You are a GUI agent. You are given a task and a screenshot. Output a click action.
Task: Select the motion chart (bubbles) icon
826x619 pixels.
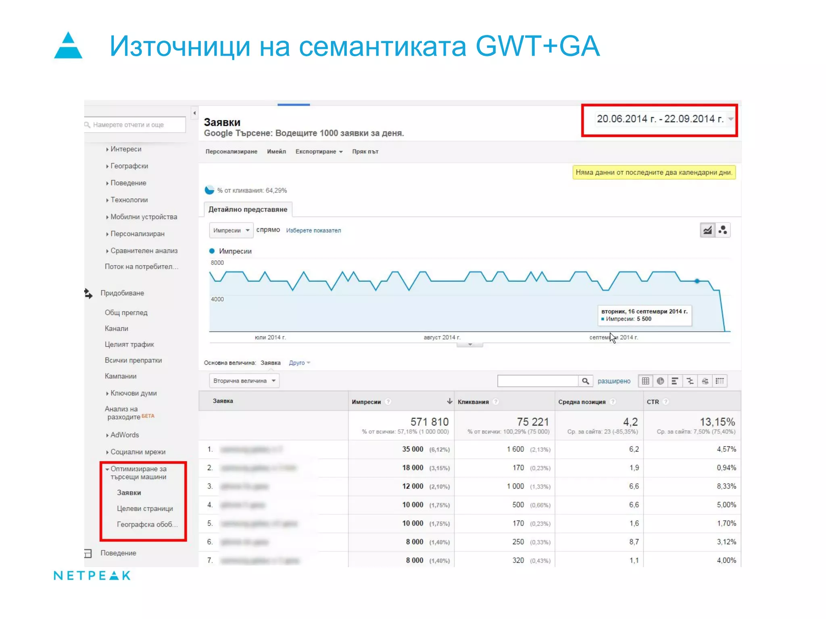point(723,230)
